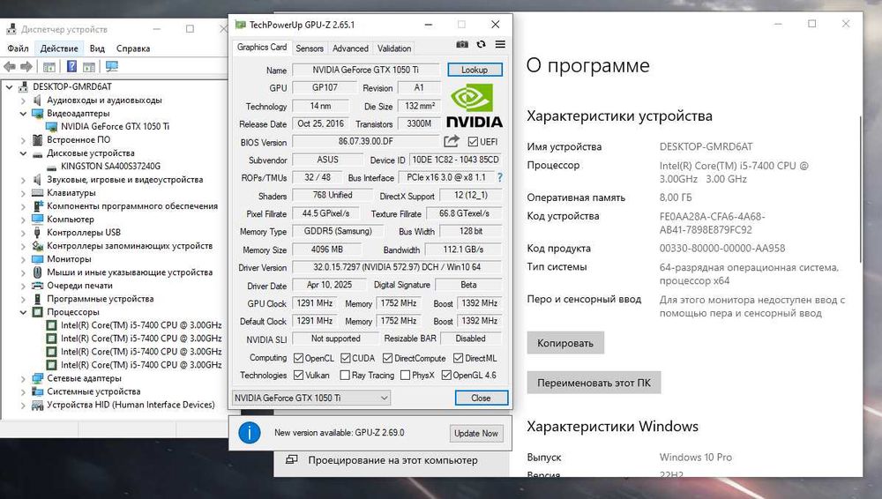882x499 pixels.
Task: Click the Клавиатуры keyboard icon
Action: 38,193
